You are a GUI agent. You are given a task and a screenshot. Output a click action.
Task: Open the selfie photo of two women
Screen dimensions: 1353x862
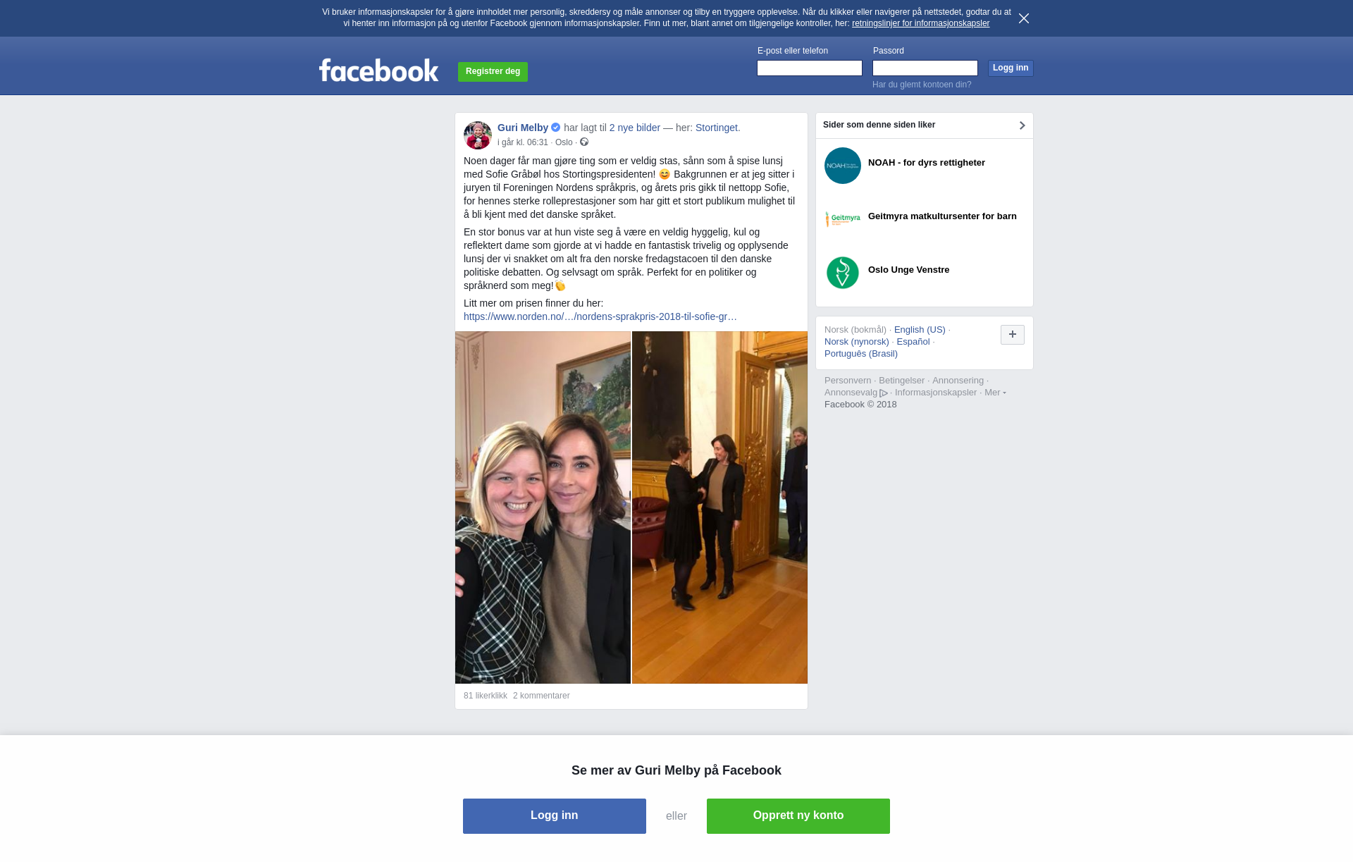543,507
